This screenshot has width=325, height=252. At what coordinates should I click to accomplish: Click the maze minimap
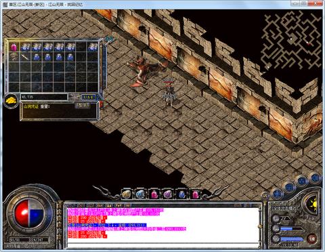[x=291, y=40]
